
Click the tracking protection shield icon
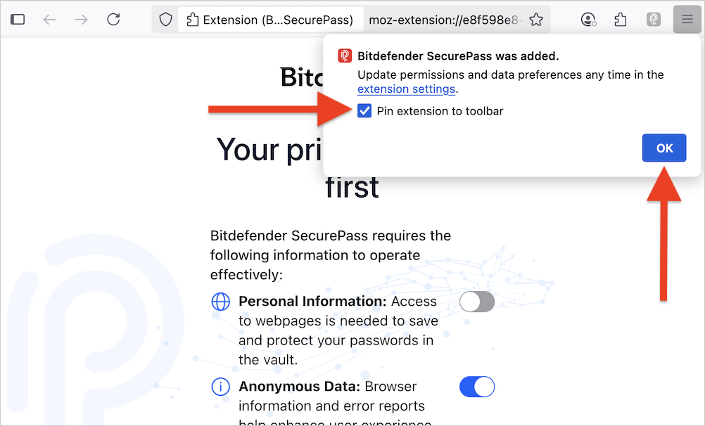point(165,19)
